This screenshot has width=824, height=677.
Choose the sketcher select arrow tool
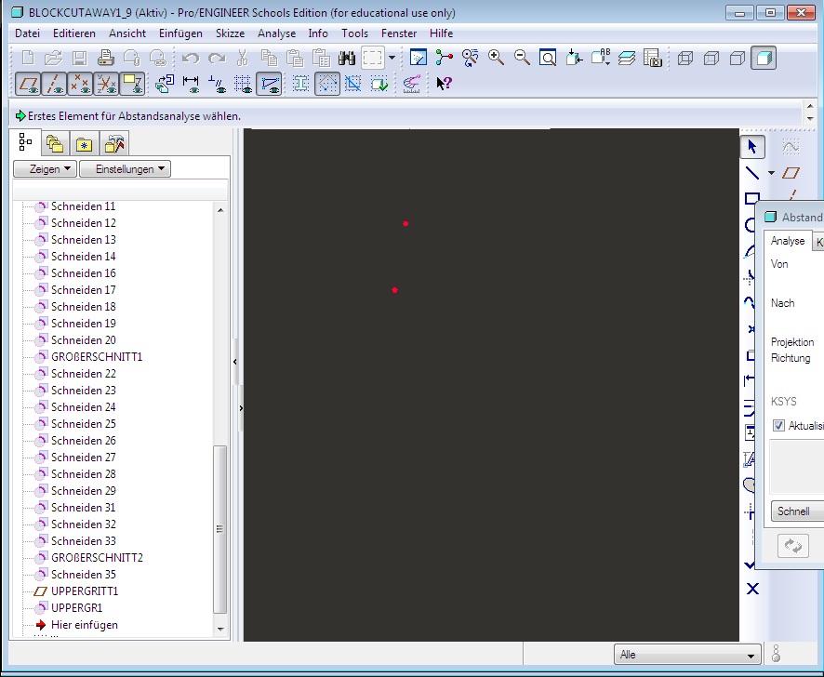[x=752, y=147]
